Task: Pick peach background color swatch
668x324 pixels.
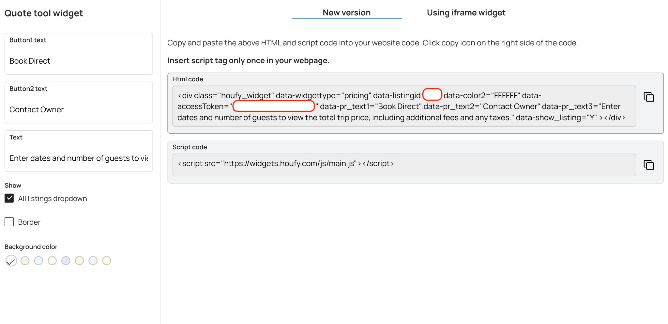Action: pyautogui.click(x=79, y=261)
